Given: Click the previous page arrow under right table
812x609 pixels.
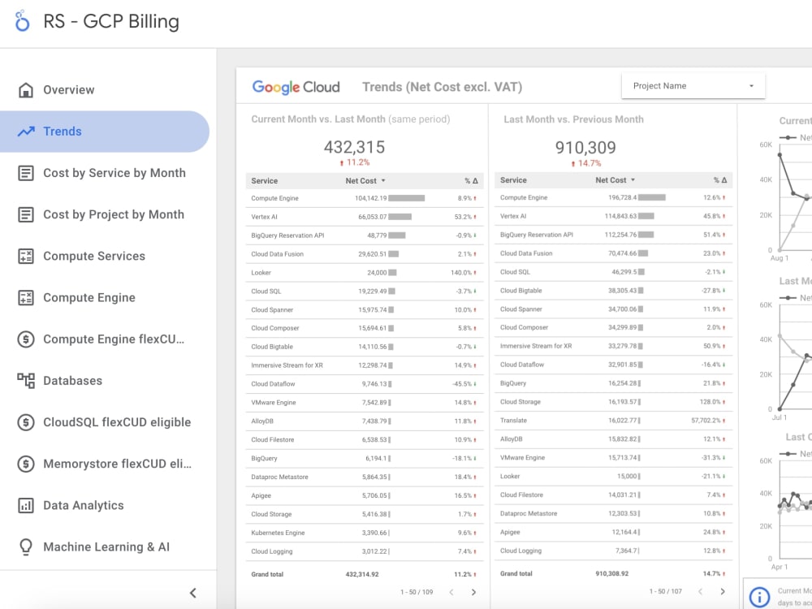Looking at the screenshot, I should point(700,592).
